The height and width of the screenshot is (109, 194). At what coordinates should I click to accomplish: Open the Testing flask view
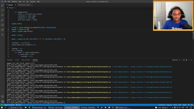pyautogui.click(x=2, y=35)
